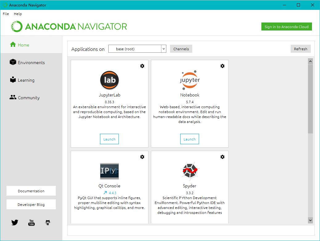
Task: Click the Channels button
Action: [181, 49]
